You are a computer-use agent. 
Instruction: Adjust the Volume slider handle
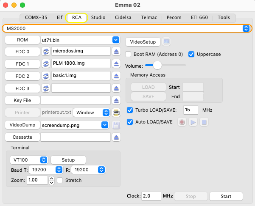[157, 65]
